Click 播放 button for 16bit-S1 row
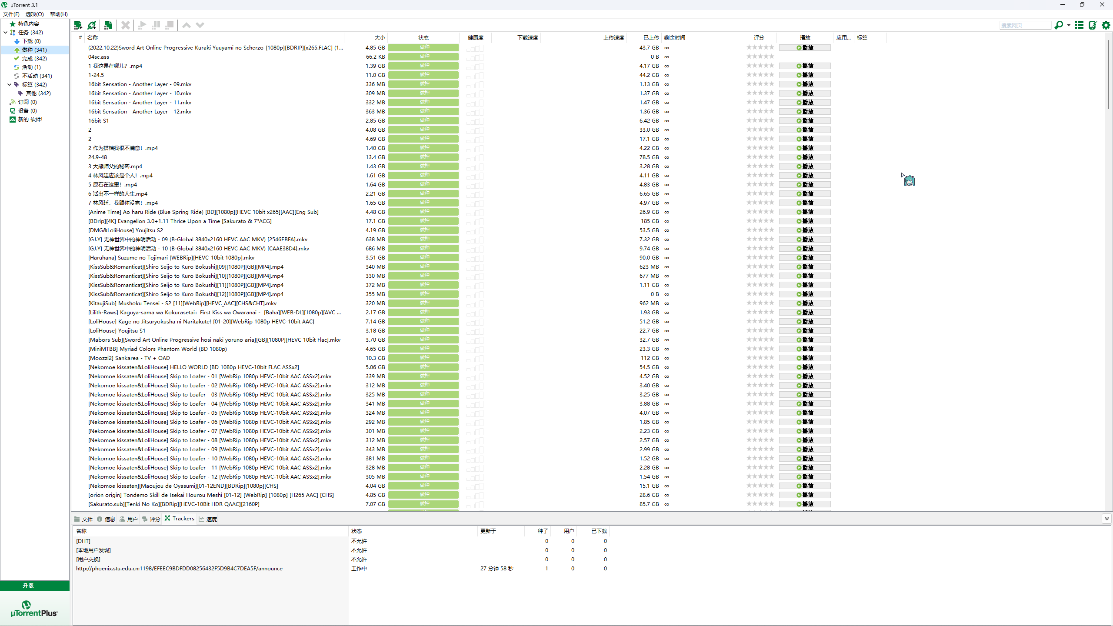The image size is (1113, 626). tap(805, 121)
